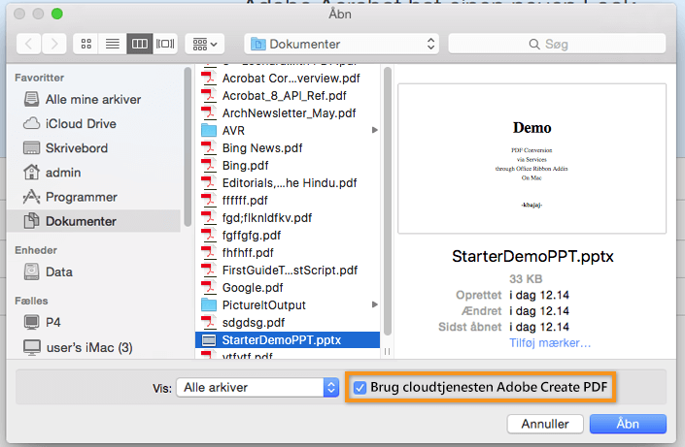Select Dokumenter in sidebar
The image size is (685, 447).
pos(93,221)
